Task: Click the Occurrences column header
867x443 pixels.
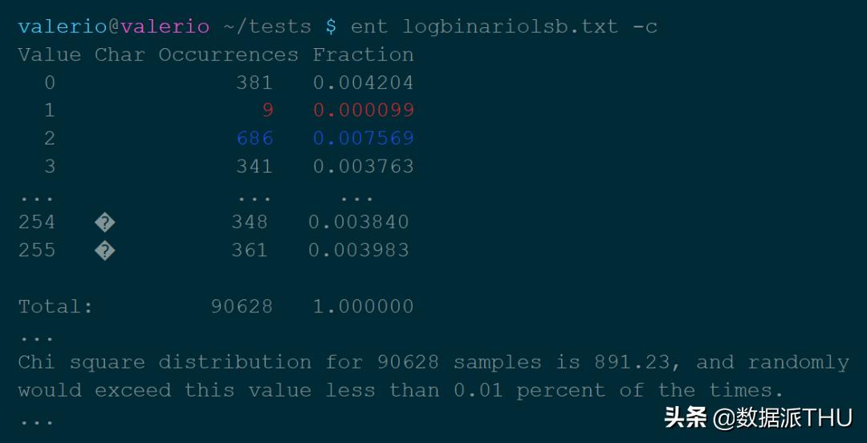Action: 228,55
